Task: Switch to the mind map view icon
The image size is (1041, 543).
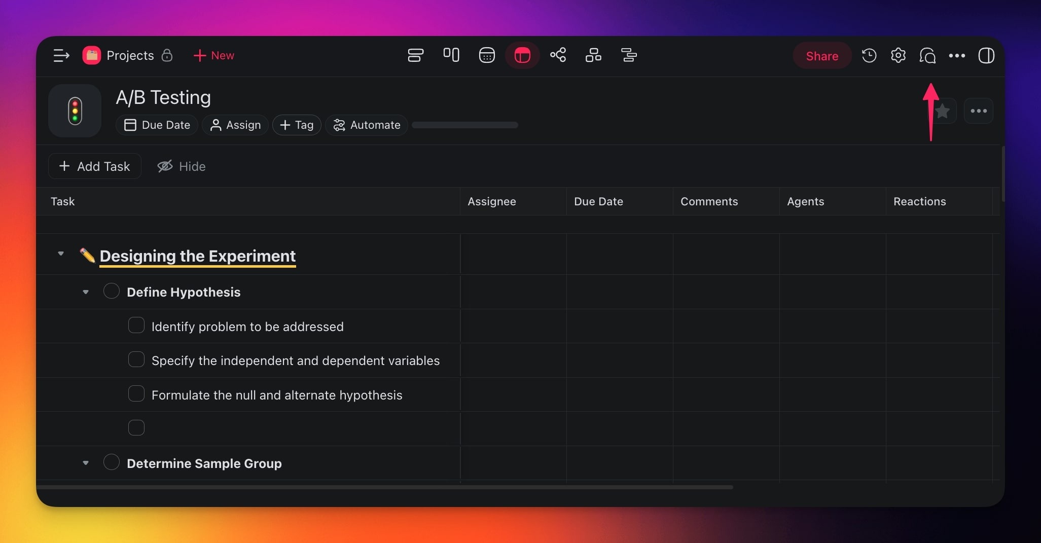Action: (x=558, y=55)
